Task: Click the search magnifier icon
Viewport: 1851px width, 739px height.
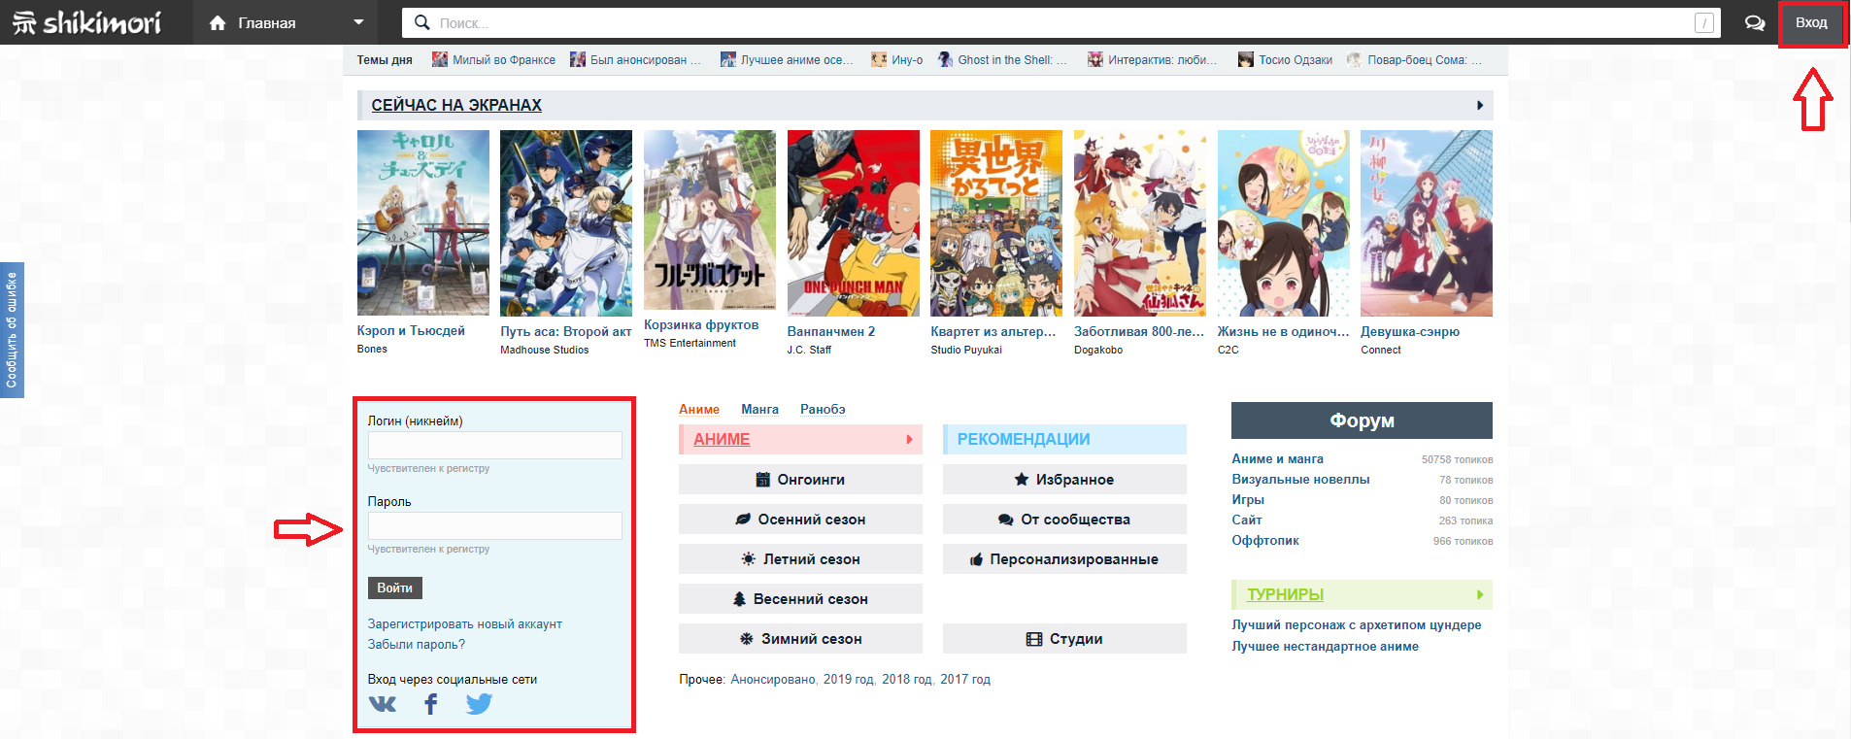Action: (x=421, y=22)
